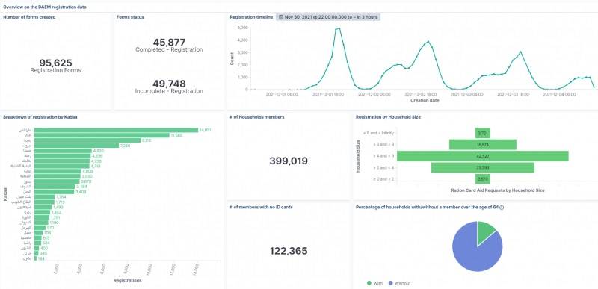This screenshot has width=598, height=289.
Task: Click the 1,764 value label in Kadaa chart
Action: (61, 197)
